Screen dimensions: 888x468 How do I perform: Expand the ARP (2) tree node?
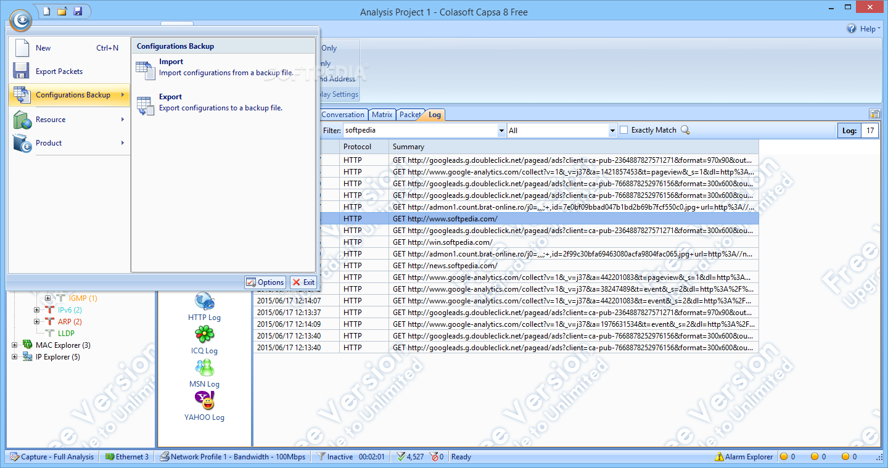click(x=36, y=322)
